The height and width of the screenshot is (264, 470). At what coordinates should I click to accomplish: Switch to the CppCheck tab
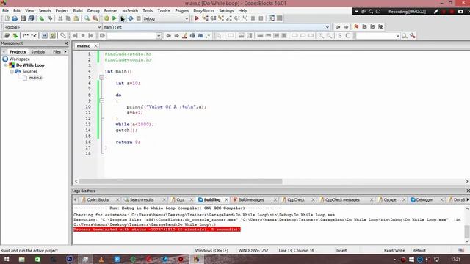click(x=295, y=199)
